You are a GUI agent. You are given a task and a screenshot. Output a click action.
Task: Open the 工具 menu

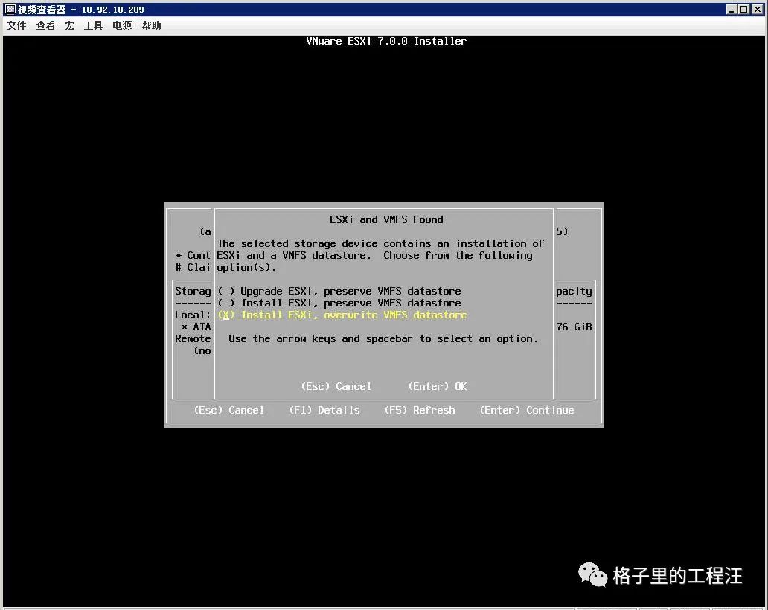pos(93,25)
